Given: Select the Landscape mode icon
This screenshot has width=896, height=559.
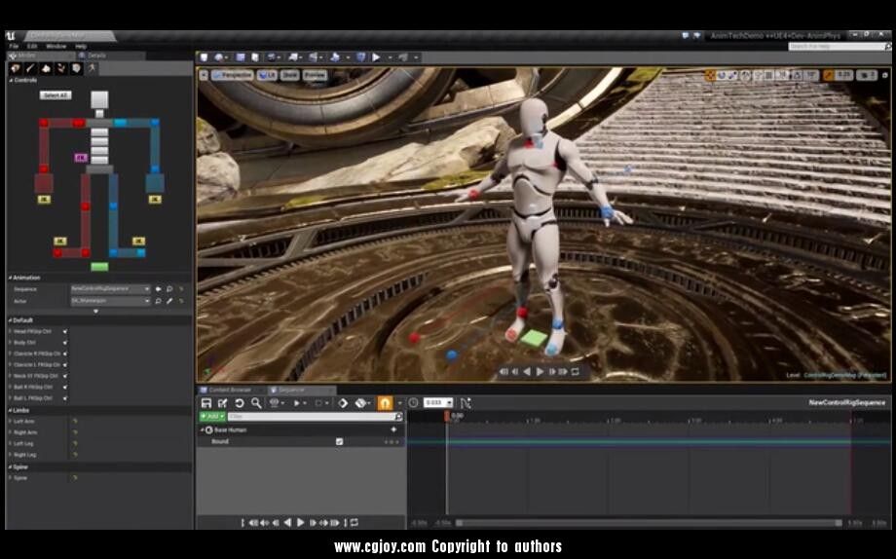Looking at the screenshot, I should pos(46,68).
